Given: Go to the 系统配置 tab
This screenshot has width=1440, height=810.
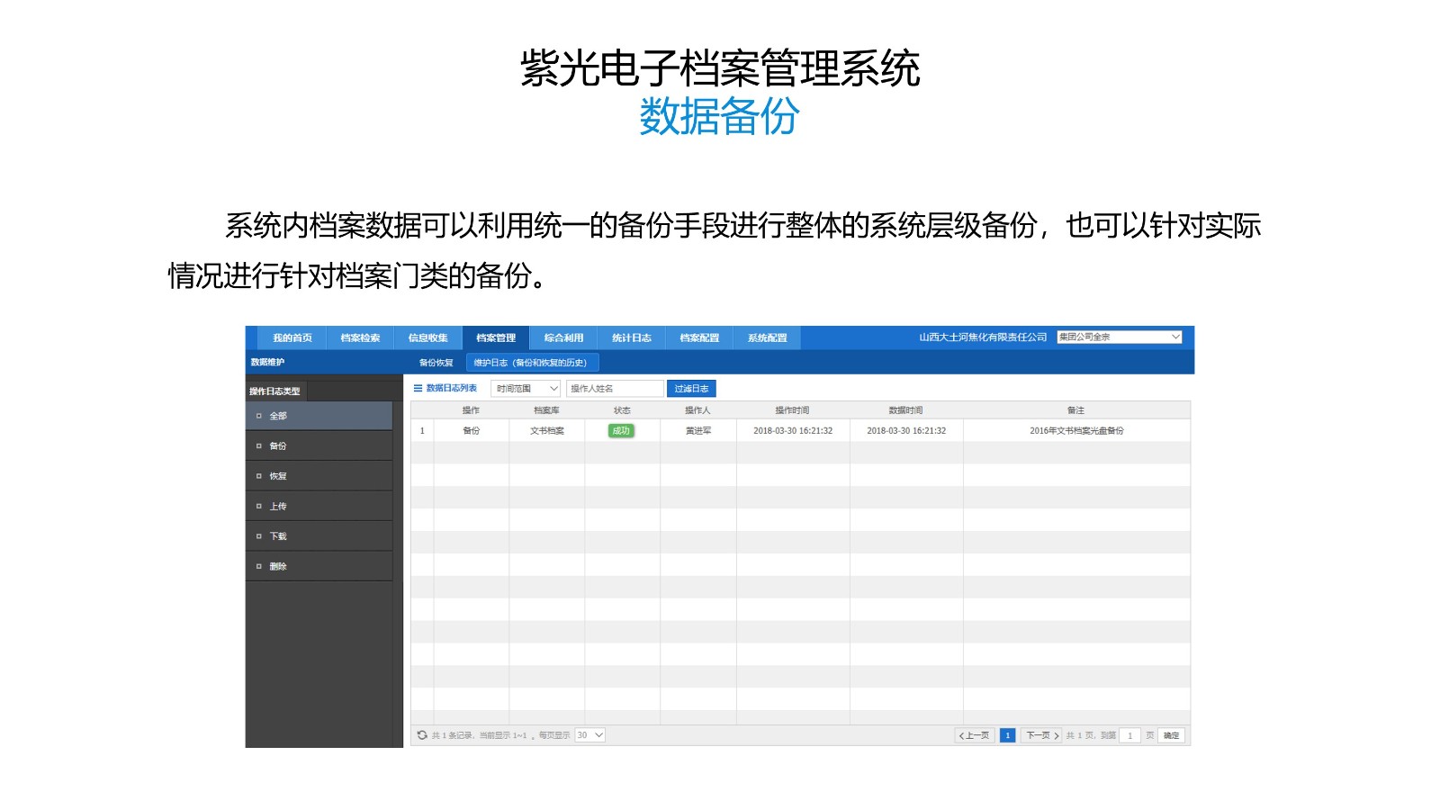Looking at the screenshot, I should (767, 338).
